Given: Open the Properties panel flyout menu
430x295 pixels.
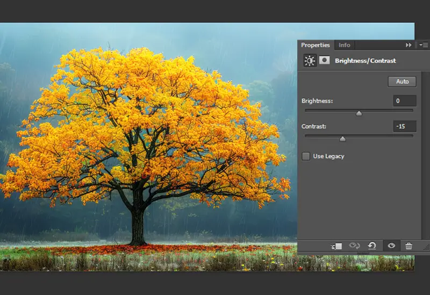Looking at the screenshot, I should click(x=423, y=45).
